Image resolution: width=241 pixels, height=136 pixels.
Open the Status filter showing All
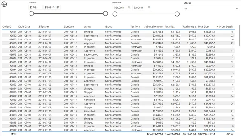tap(211, 8)
